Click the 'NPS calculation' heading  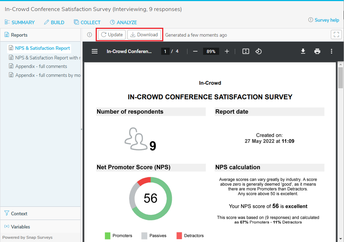click(238, 167)
